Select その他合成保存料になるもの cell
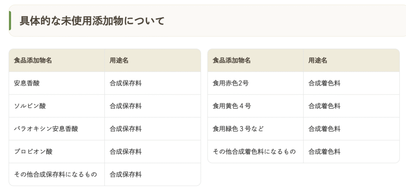 point(55,174)
